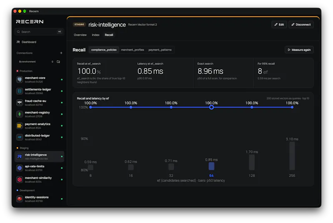The image size is (333, 223).
Task: Click the payment-analytics icon
Action: pyautogui.click(x=20, y=126)
